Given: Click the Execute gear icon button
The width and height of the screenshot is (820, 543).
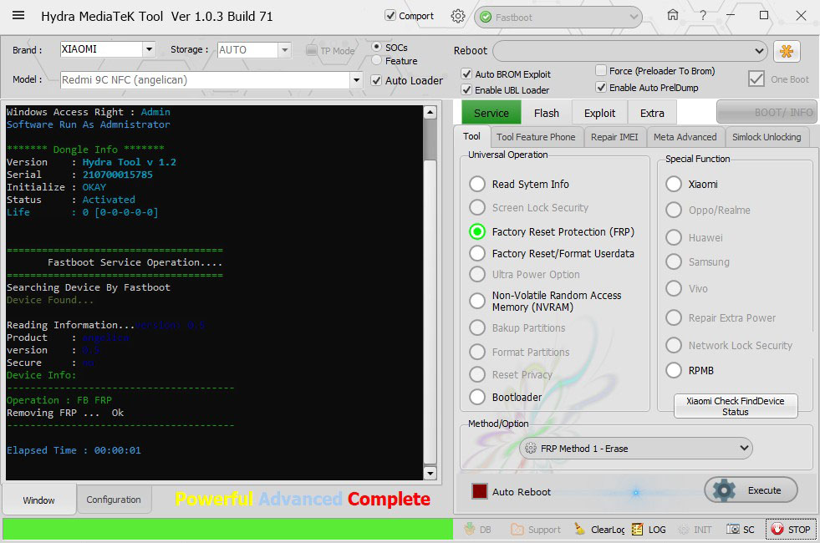Looking at the screenshot, I should pos(751,490).
